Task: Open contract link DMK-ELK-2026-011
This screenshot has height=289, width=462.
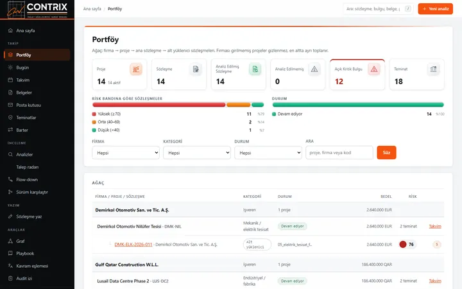Action: (x=133, y=245)
